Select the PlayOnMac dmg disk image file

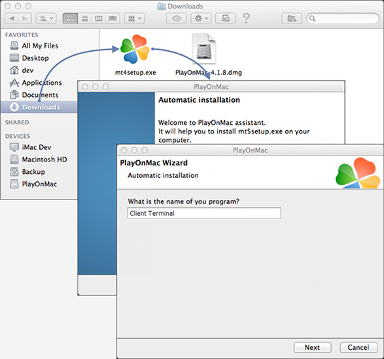203,48
